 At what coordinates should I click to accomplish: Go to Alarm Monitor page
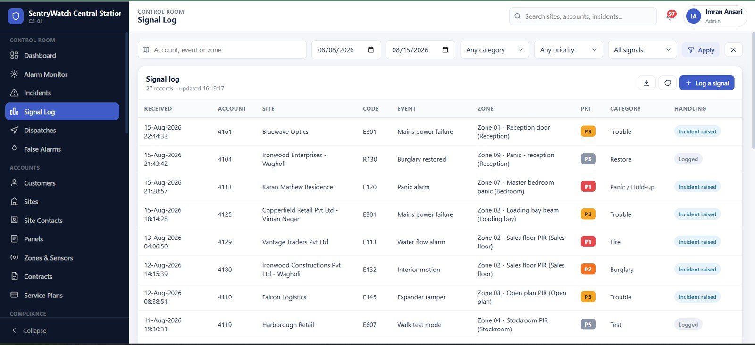pos(62,74)
